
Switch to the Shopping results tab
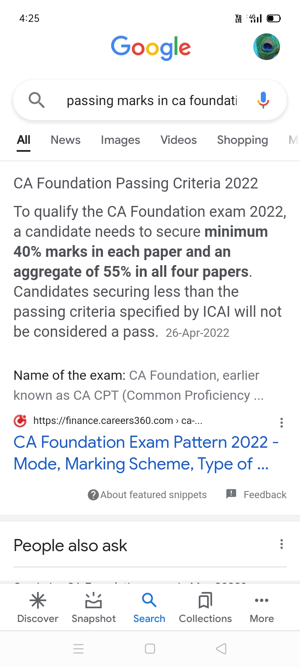[x=242, y=140]
